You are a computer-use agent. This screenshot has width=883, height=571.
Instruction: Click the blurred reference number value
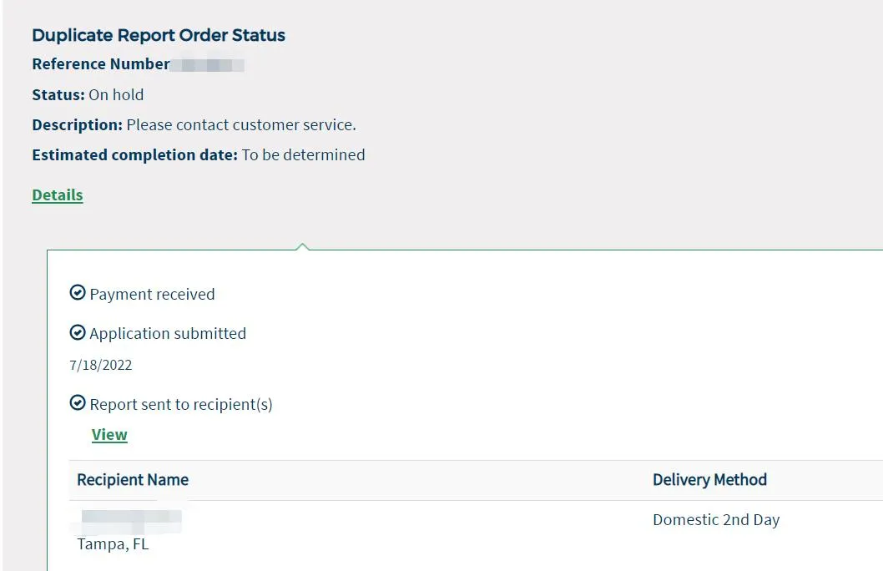(x=207, y=64)
